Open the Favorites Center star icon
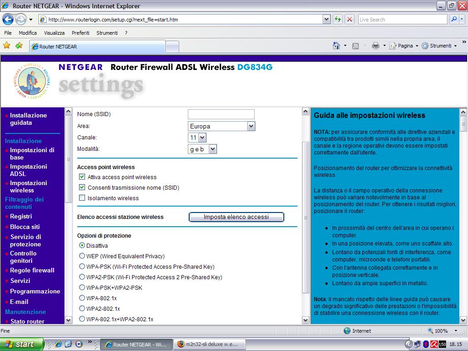This screenshot has width=468, height=351. tap(6, 46)
